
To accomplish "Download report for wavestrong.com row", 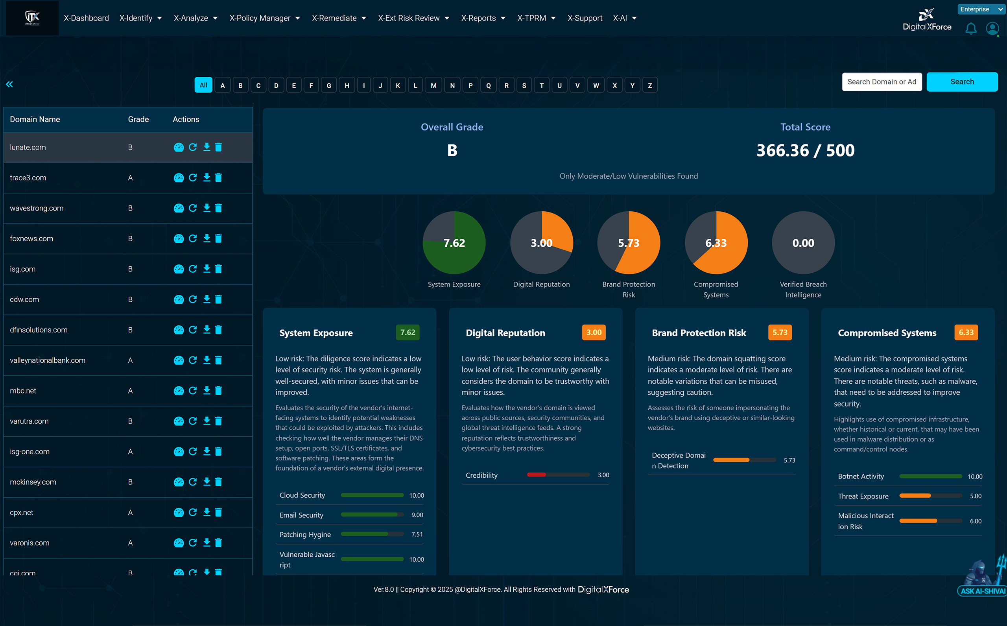I will [x=207, y=208].
